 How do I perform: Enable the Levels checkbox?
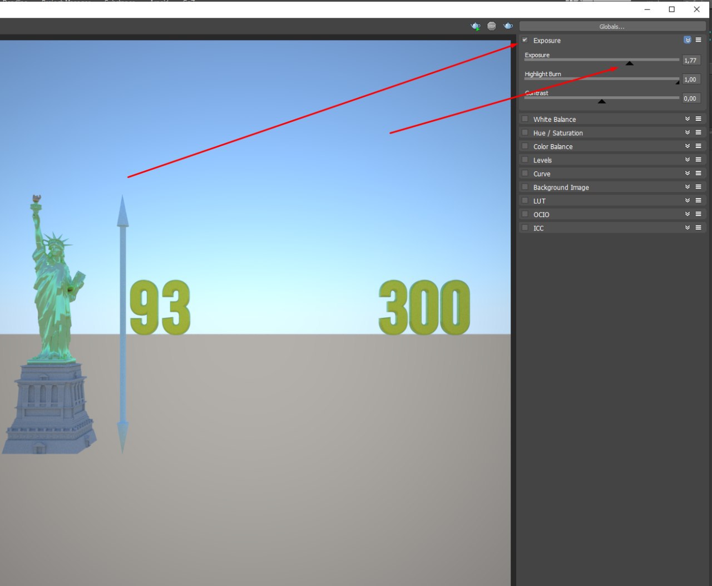(525, 160)
